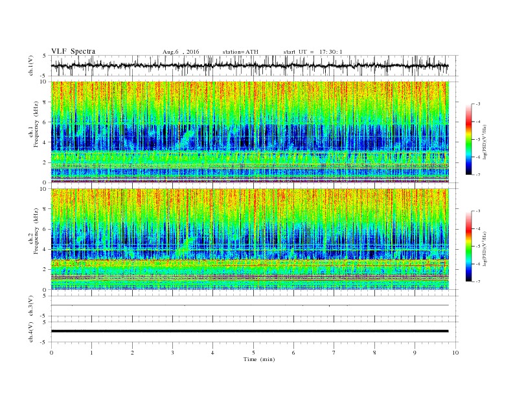Click the "10" minute tick on time axis
The width and height of the screenshot is (513, 396).
coord(455,353)
